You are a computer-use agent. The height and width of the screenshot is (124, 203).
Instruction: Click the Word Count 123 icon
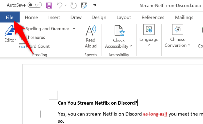pyautogui.click(x=22, y=46)
